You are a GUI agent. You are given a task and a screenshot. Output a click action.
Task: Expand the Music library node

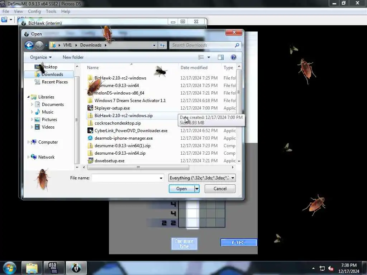[x=32, y=112]
